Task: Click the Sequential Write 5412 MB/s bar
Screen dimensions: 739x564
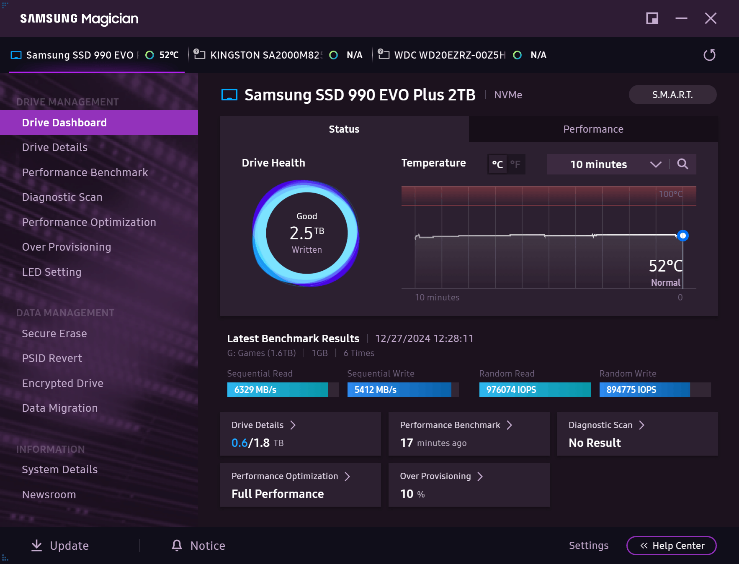Action: 403,390
